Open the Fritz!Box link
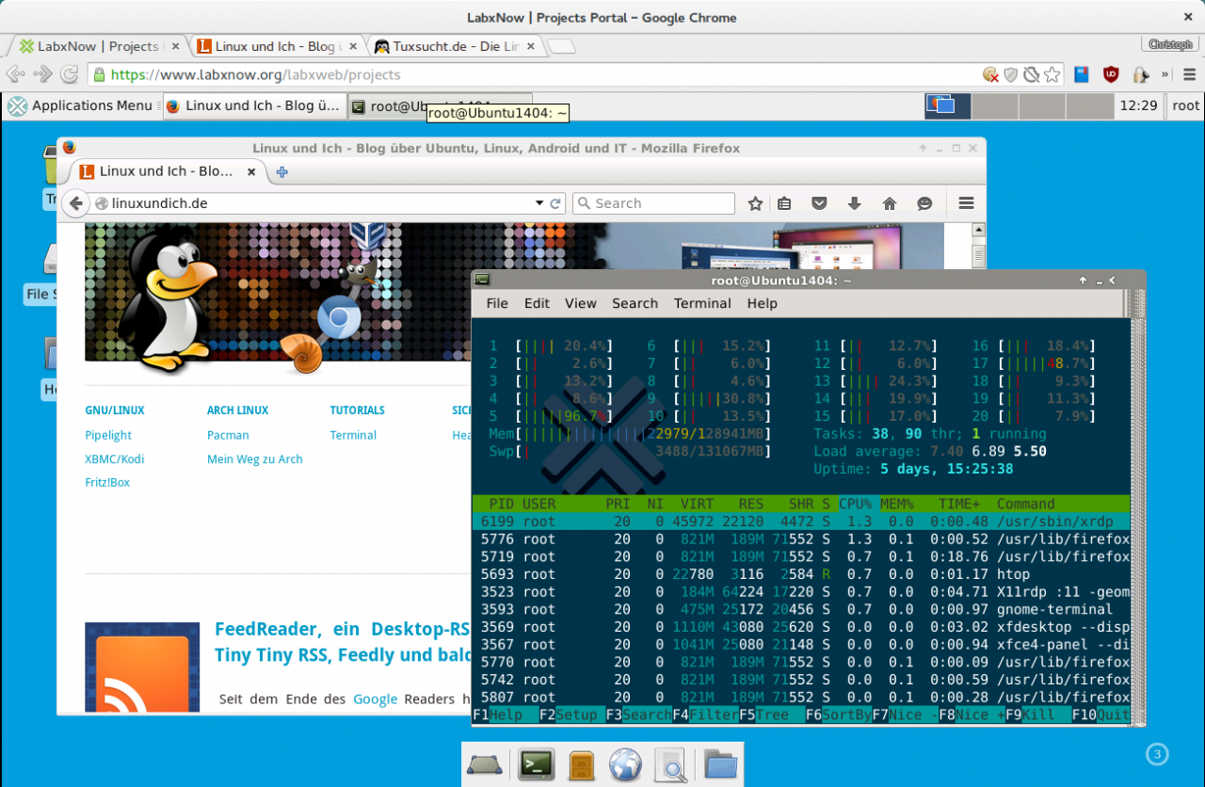1205x787 pixels. 107,482
